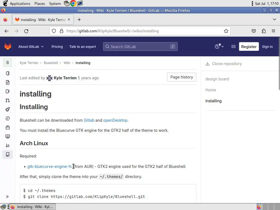Click the Register button
The height and width of the screenshot is (210, 280).
click(249, 46)
